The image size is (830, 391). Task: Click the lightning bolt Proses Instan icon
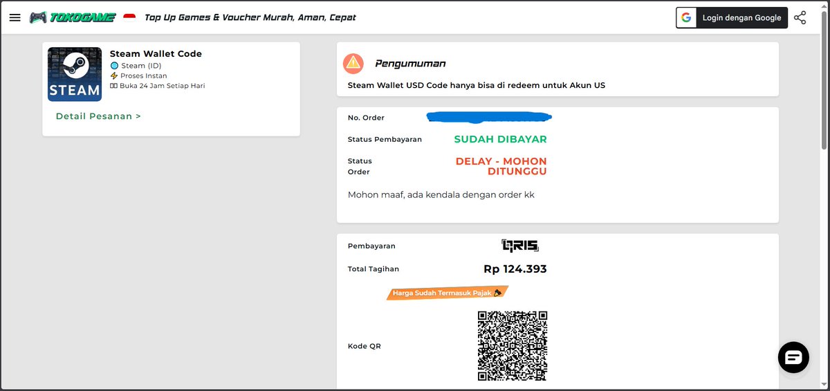coord(114,75)
